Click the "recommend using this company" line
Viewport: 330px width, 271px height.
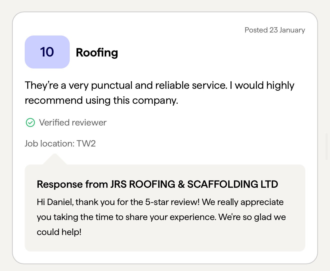[x=101, y=100]
